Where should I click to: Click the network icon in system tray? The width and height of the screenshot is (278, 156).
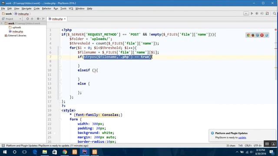point(247,152)
